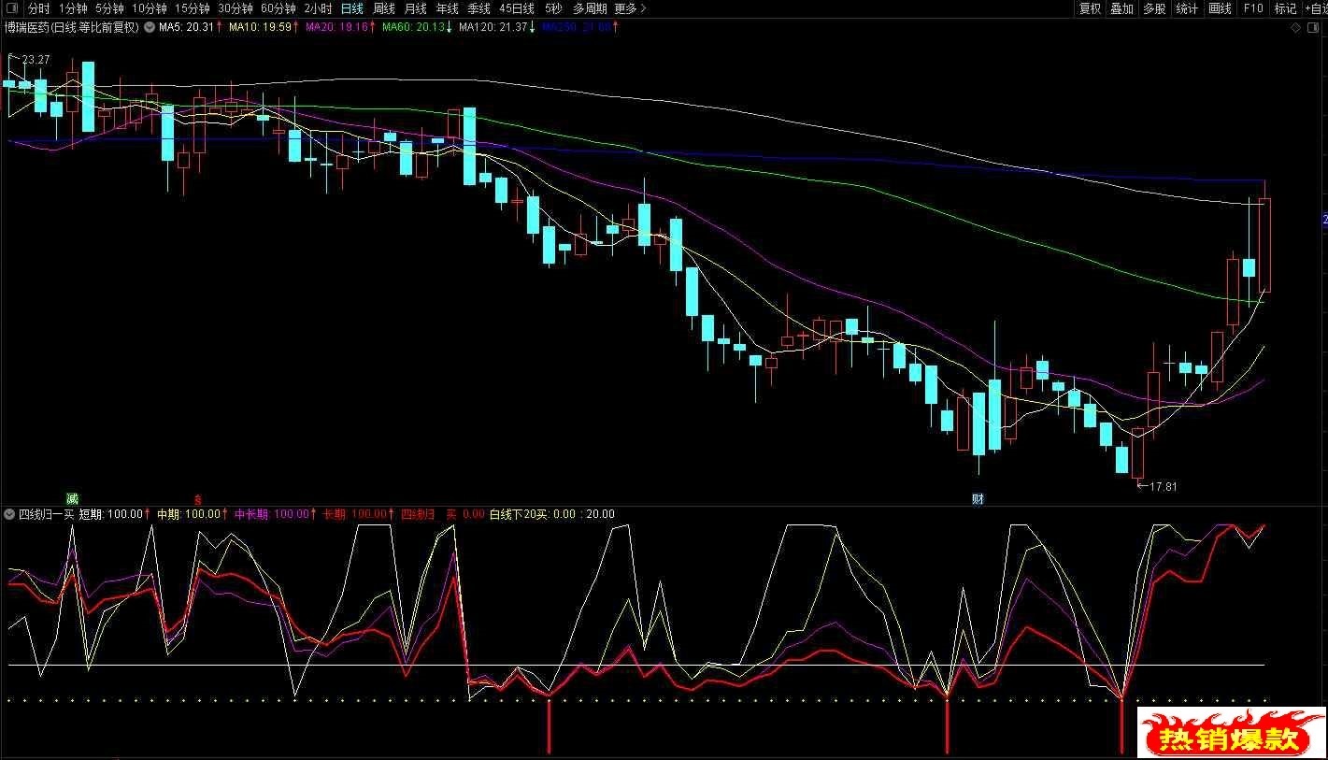Open the F10 company info button
Image resolution: width=1328 pixels, height=760 pixels.
click(x=1252, y=8)
